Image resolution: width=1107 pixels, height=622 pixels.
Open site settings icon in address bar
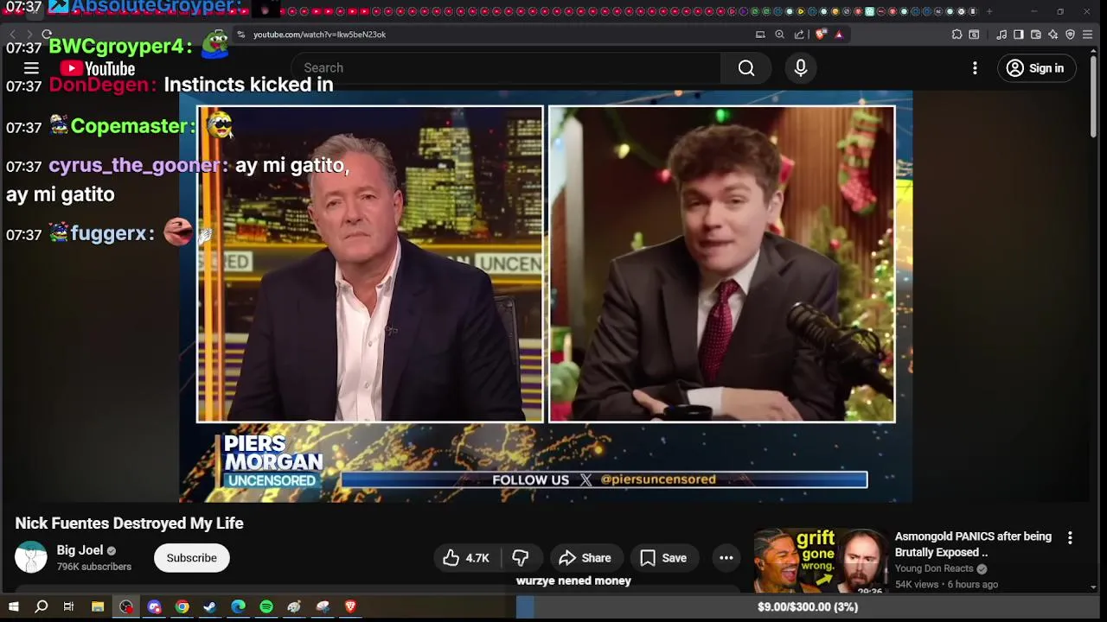click(x=241, y=35)
